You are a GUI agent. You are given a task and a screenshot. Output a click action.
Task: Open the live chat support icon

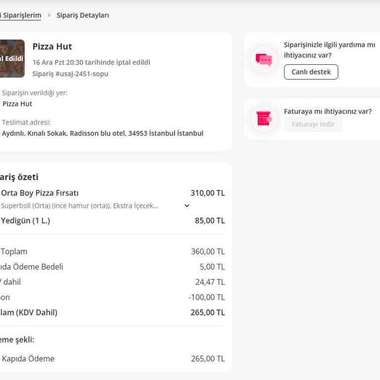264,60
